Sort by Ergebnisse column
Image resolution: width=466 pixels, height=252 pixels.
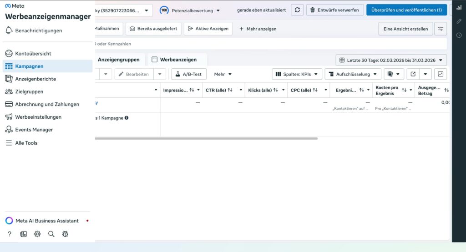[x=361, y=90]
